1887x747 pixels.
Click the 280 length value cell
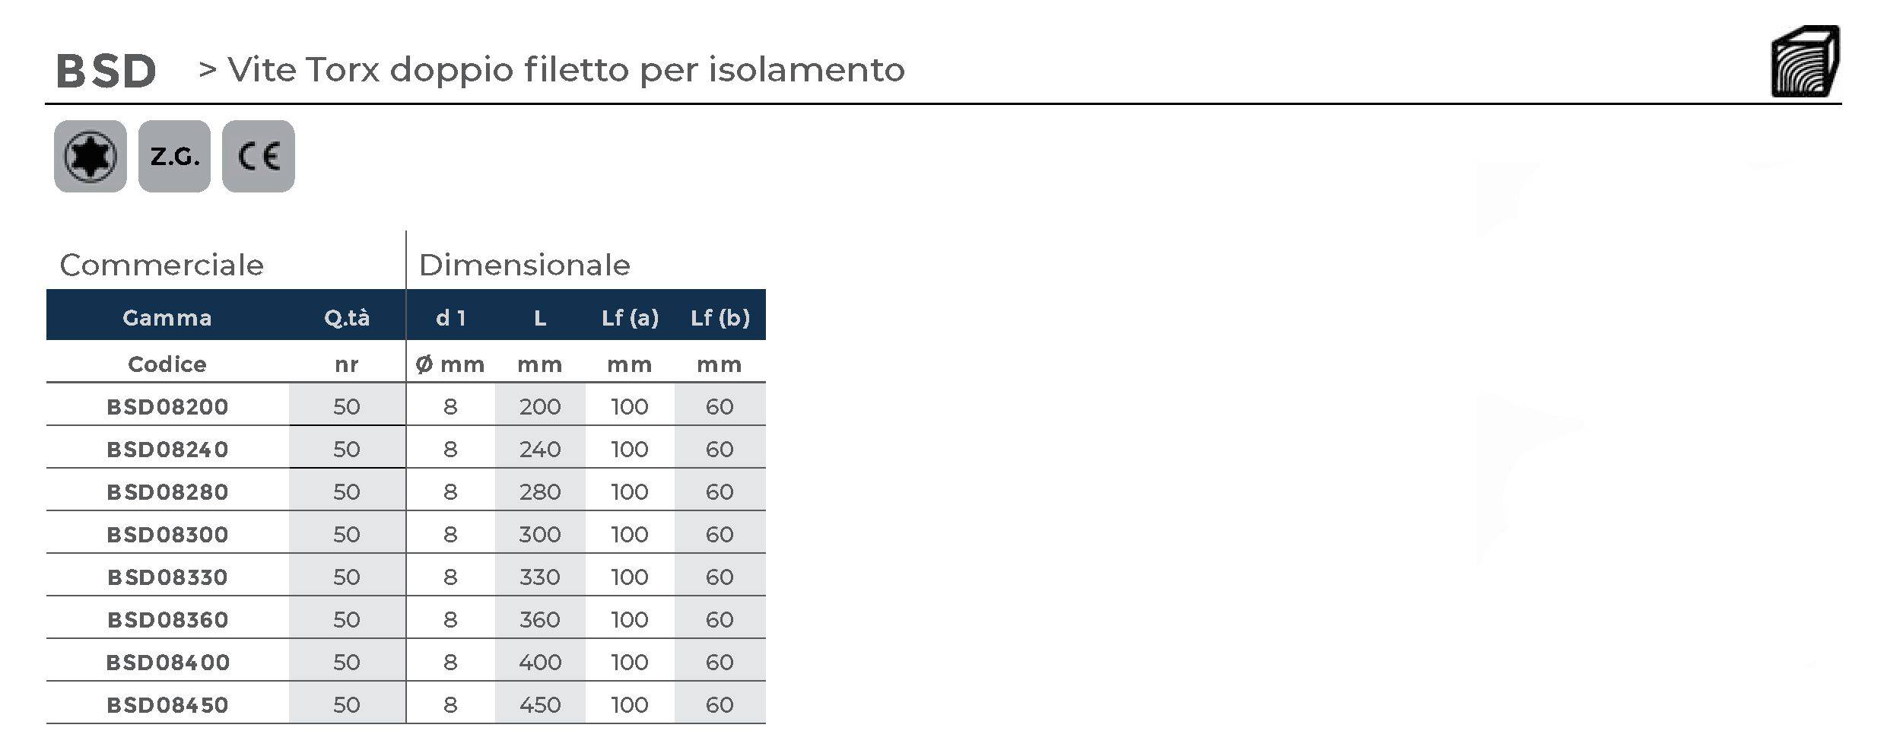pyautogui.click(x=540, y=491)
